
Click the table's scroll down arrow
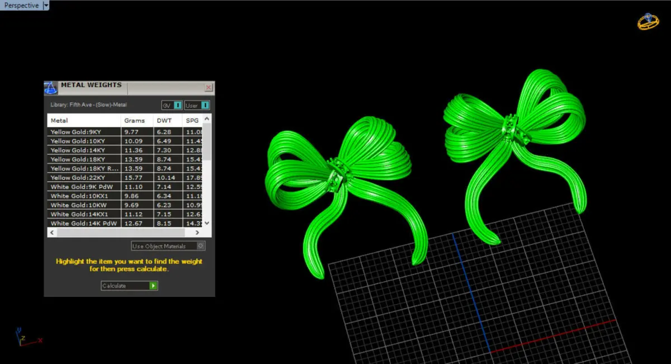coord(207,223)
